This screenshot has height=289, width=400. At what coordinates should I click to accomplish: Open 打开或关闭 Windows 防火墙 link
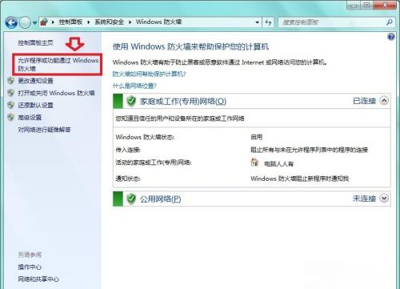[x=56, y=93]
